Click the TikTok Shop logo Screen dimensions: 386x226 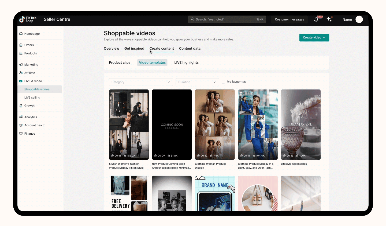(28, 19)
